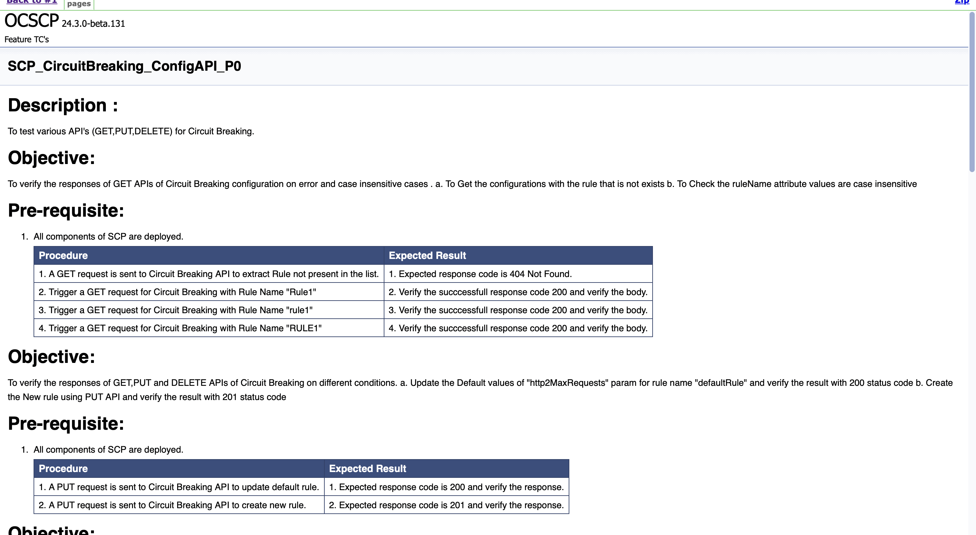
Task: Click the second 'Expected Result' column header
Action: coord(367,469)
